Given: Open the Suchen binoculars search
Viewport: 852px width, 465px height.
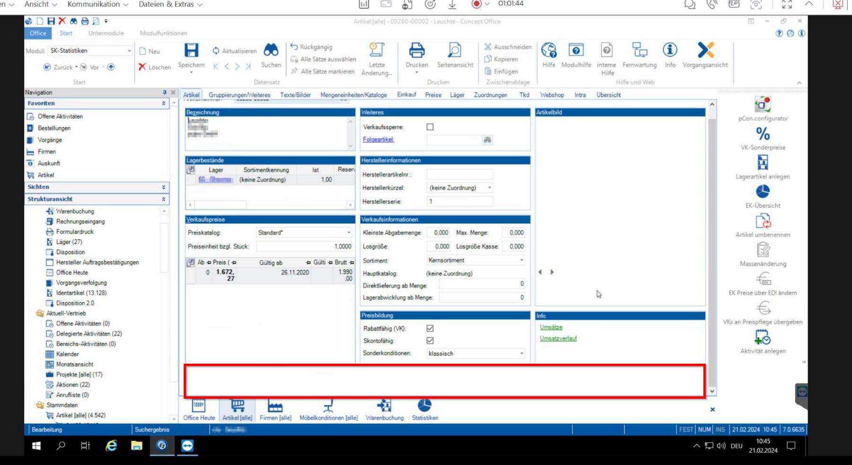Looking at the screenshot, I should click(x=271, y=51).
